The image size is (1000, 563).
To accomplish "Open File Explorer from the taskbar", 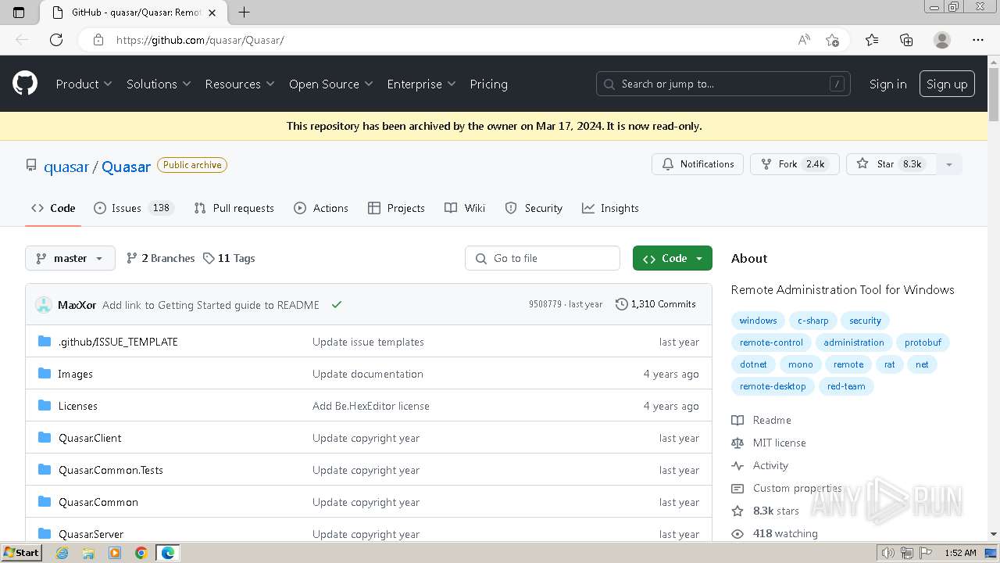I will (88, 553).
